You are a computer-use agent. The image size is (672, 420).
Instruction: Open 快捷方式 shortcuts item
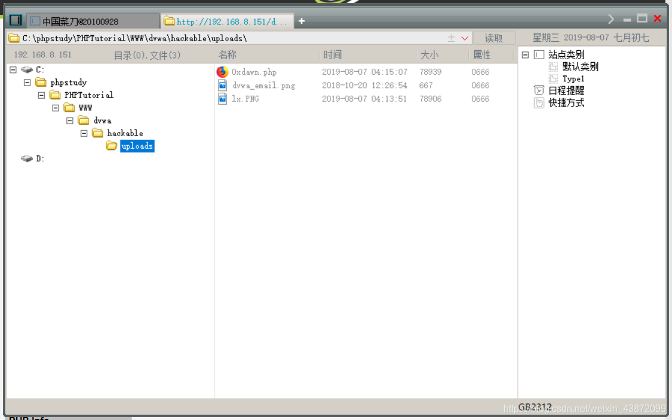[566, 103]
